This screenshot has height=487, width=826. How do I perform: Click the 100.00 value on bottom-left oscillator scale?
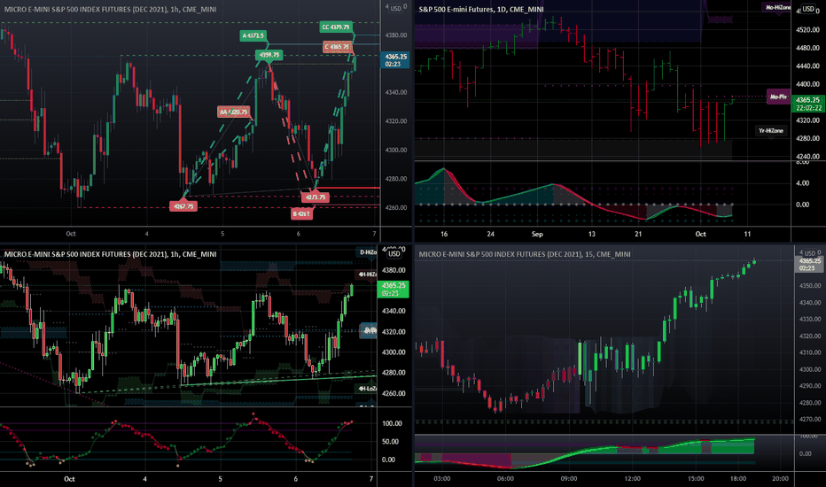(x=392, y=423)
